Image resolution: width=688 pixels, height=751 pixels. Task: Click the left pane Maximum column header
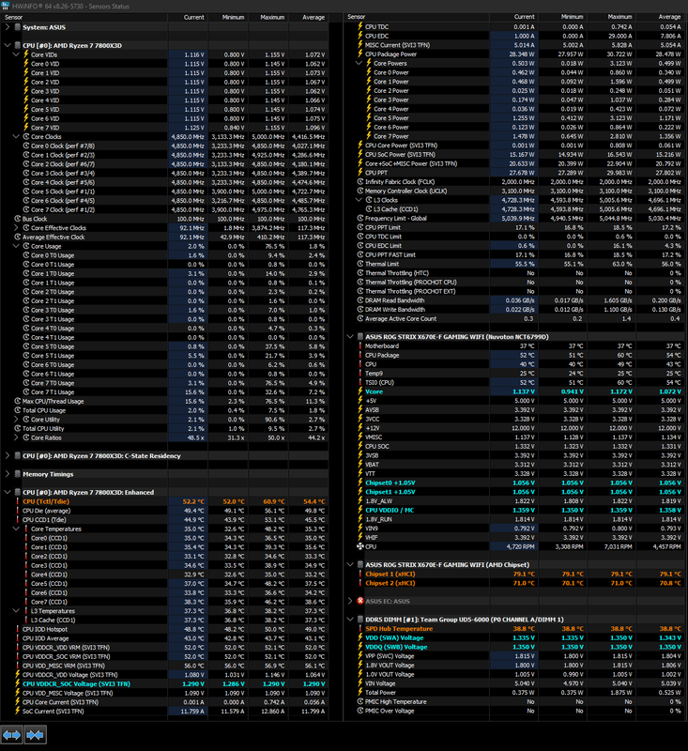click(268, 17)
